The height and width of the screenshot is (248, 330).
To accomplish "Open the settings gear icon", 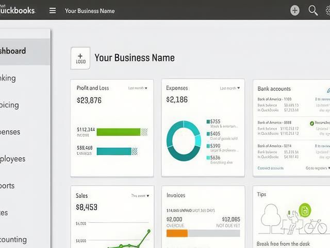I will [x=328, y=10].
